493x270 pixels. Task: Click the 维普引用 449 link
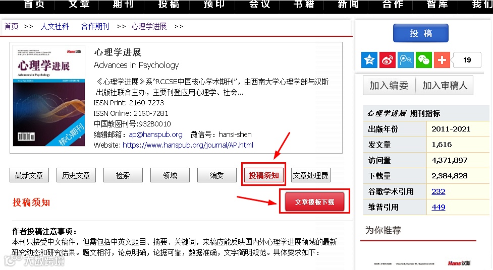click(439, 207)
